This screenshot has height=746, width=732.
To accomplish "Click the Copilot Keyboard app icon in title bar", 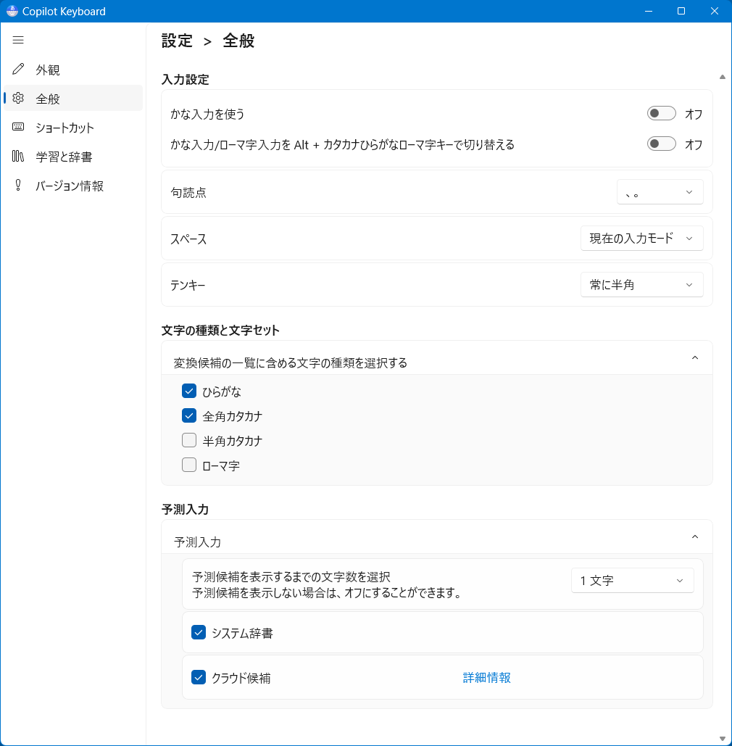I will point(12,11).
